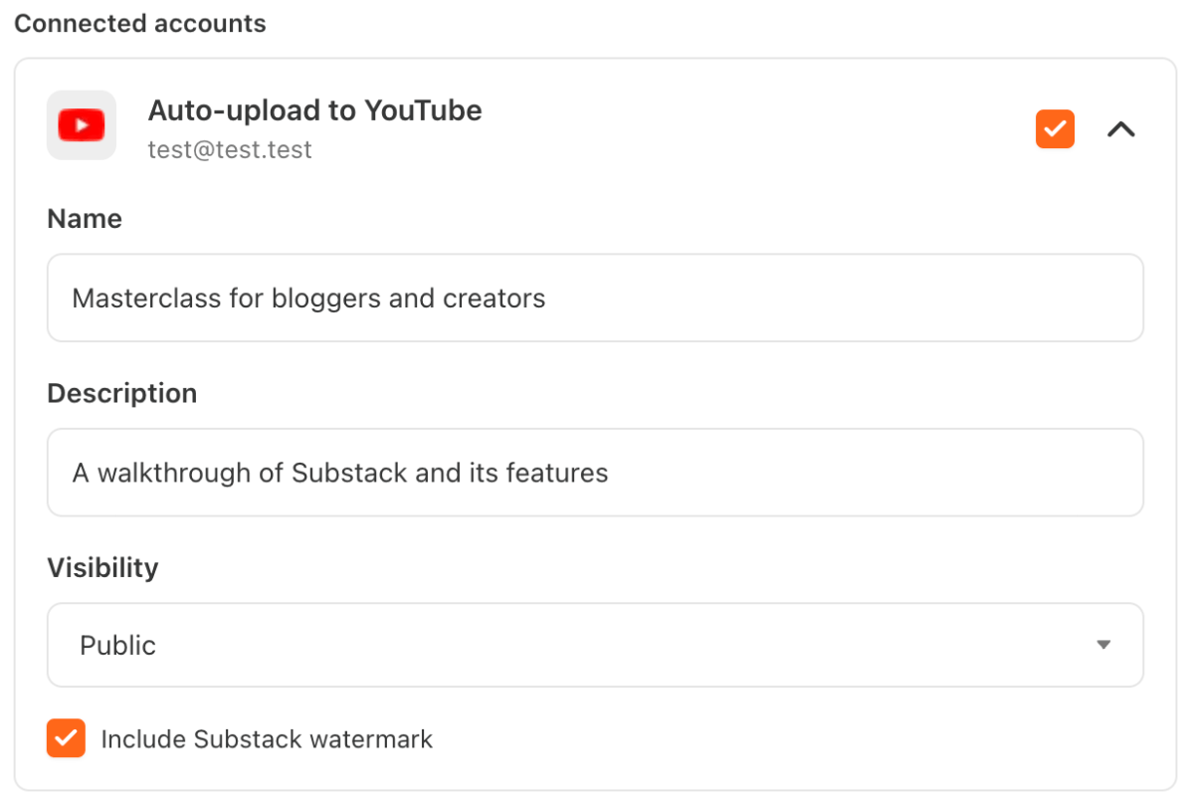Click the YouTube logo icon

(x=82, y=125)
